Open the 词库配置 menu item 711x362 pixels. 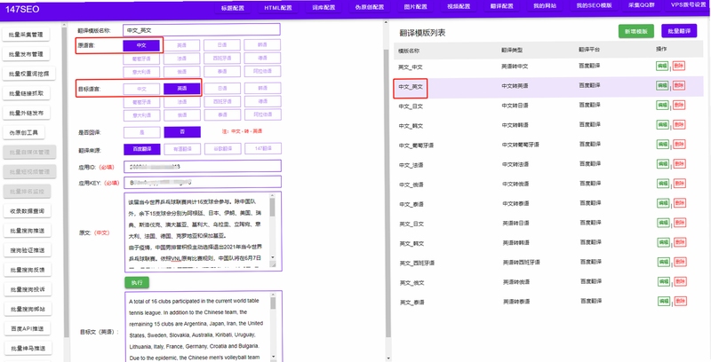(x=324, y=7)
